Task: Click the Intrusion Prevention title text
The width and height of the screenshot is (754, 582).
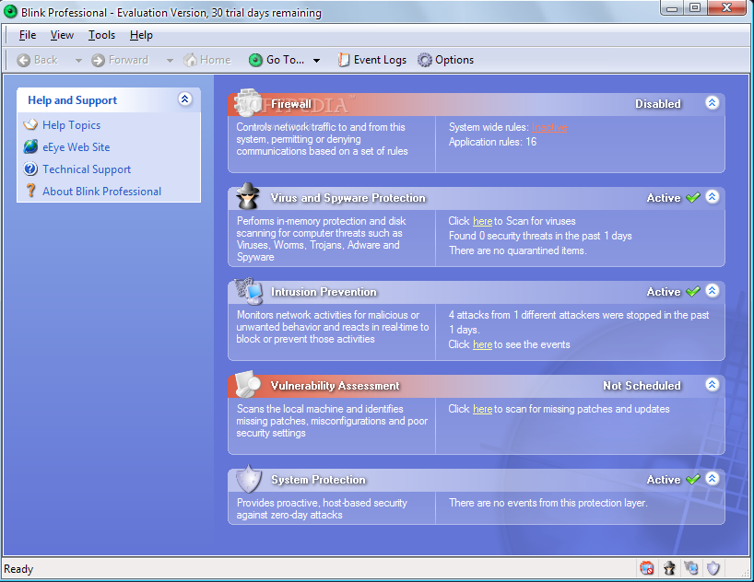Action: pyautogui.click(x=324, y=292)
